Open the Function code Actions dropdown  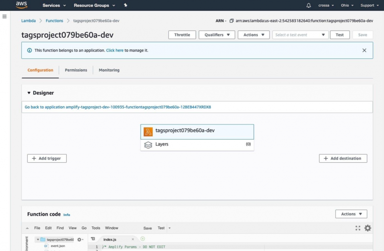point(351,214)
